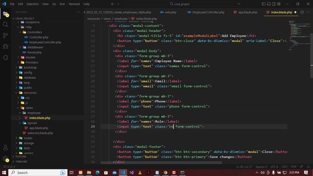Click the editor horizontal scrollbar

161,163
